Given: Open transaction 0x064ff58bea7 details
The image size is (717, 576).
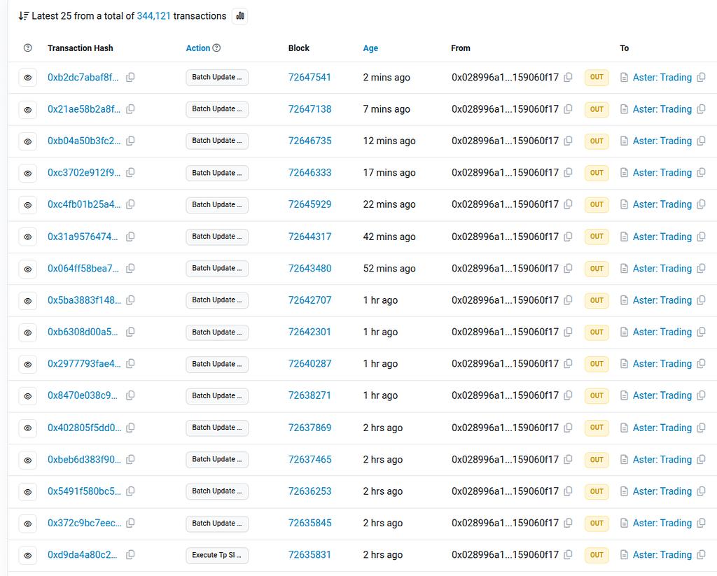Looking at the screenshot, I should pyautogui.click(x=83, y=268).
